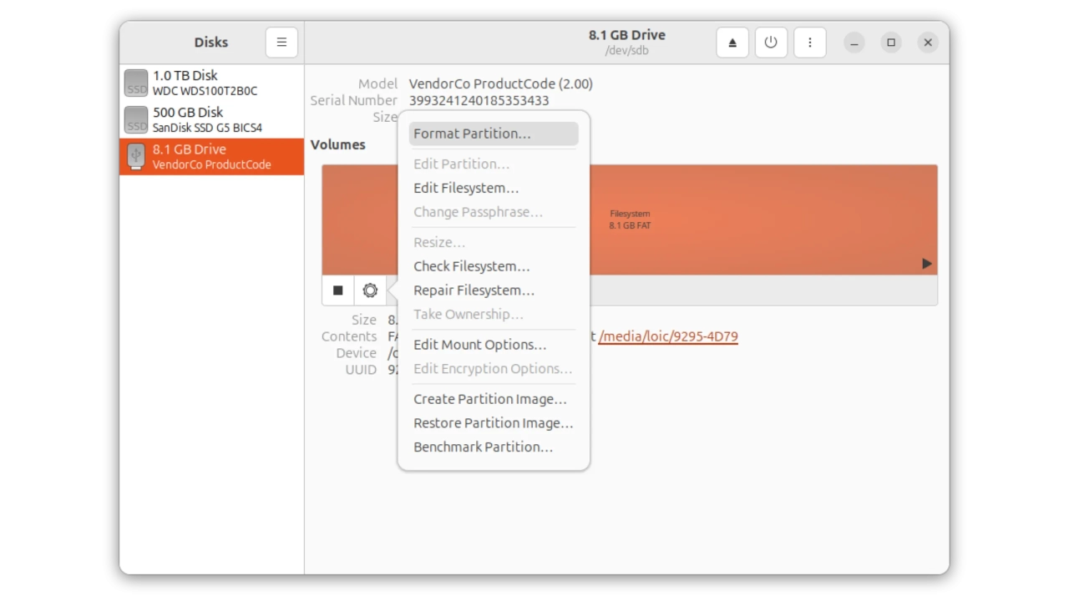1069x601 pixels.
Task: Select Repair Filesystem option
Action: [474, 290]
